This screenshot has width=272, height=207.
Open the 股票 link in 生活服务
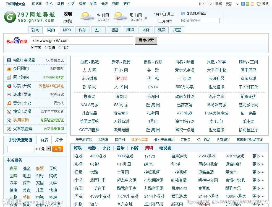40,168
